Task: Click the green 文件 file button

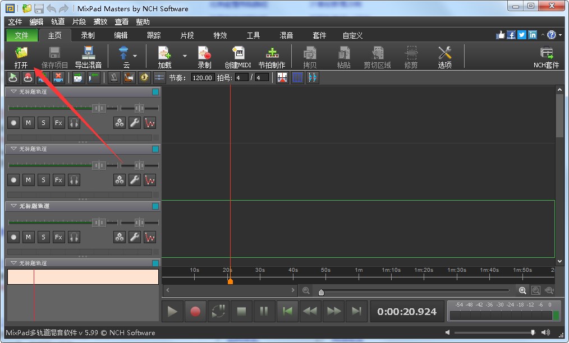Action: coord(22,35)
